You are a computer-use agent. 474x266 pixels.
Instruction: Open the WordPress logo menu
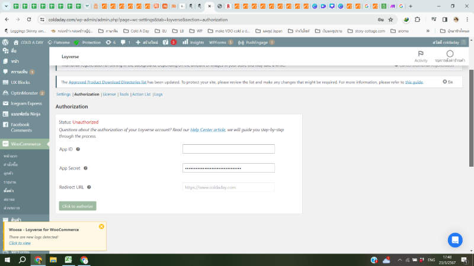(5, 42)
